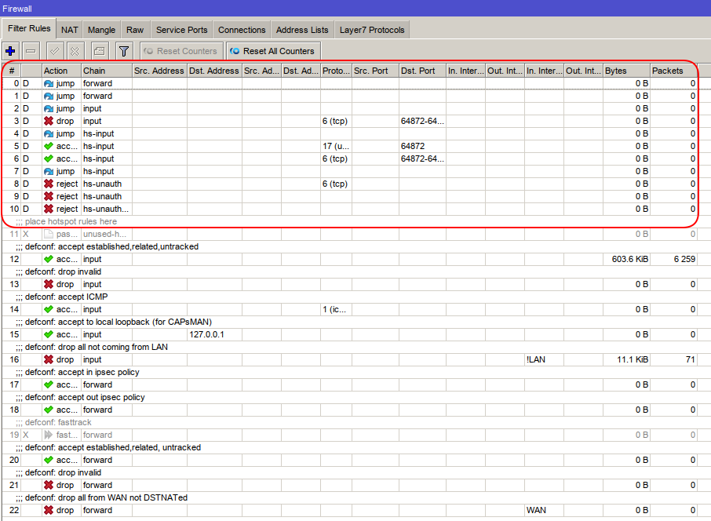
Task: Open the Service Ports tab
Action: coord(181,30)
